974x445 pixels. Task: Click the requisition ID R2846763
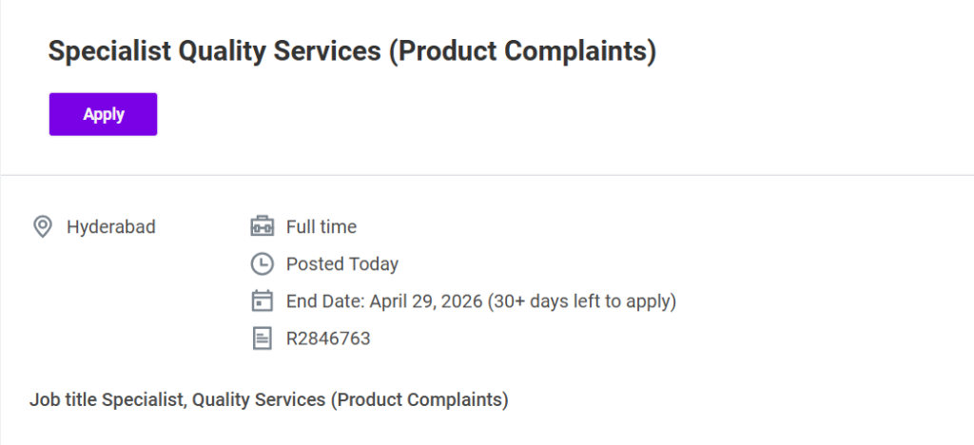click(328, 339)
